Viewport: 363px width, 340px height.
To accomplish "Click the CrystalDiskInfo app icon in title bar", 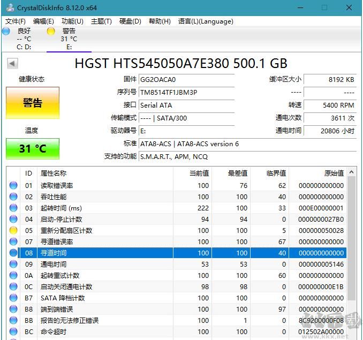I will (x=8, y=7).
